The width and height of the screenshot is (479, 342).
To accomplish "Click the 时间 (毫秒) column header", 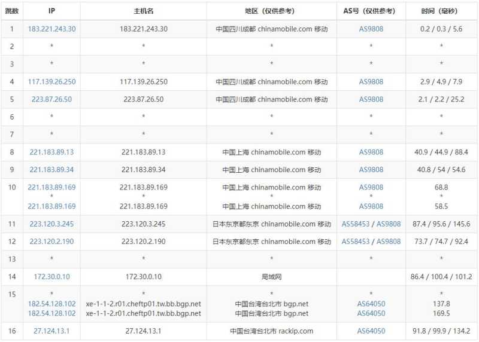I will 441,11.
